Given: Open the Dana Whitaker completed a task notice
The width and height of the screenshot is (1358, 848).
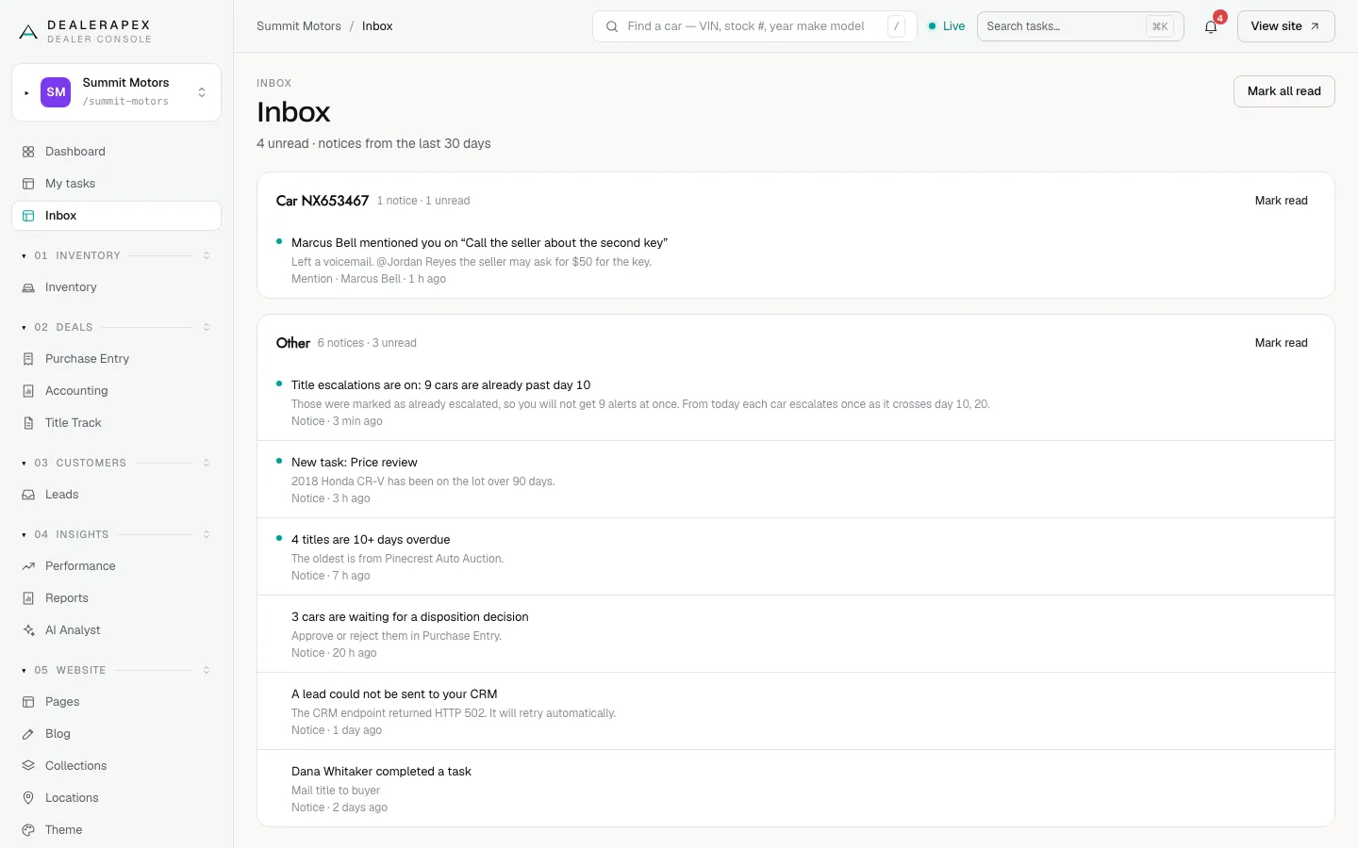Looking at the screenshot, I should click(796, 789).
